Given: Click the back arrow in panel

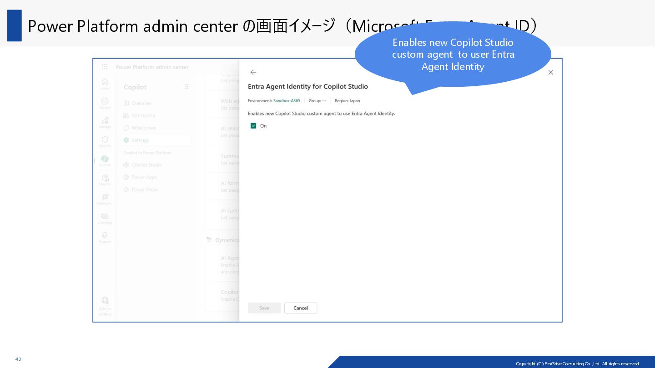Looking at the screenshot, I should click(x=253, y=72).
